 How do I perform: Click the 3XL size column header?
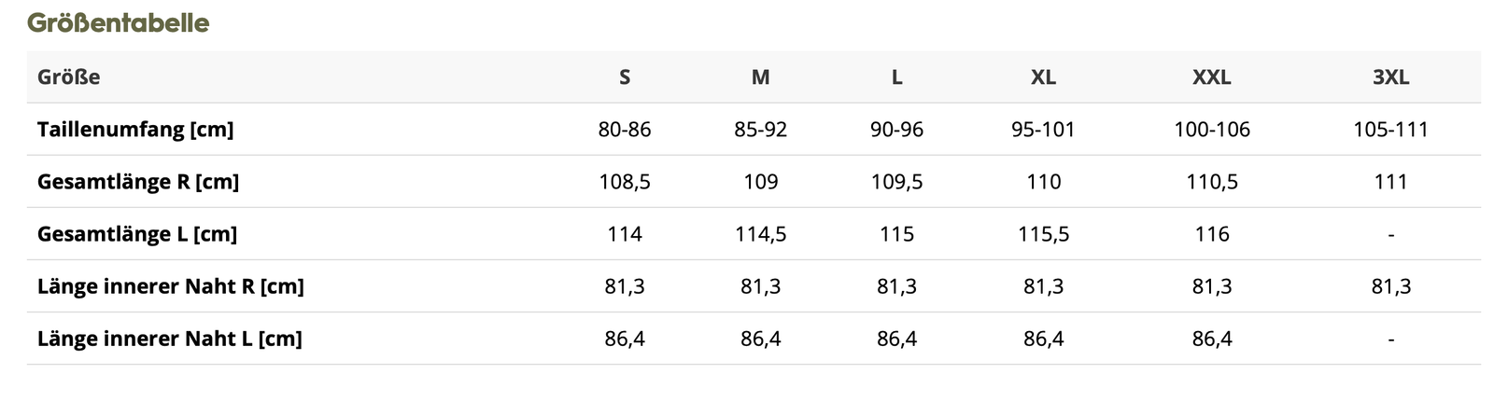1391,76
